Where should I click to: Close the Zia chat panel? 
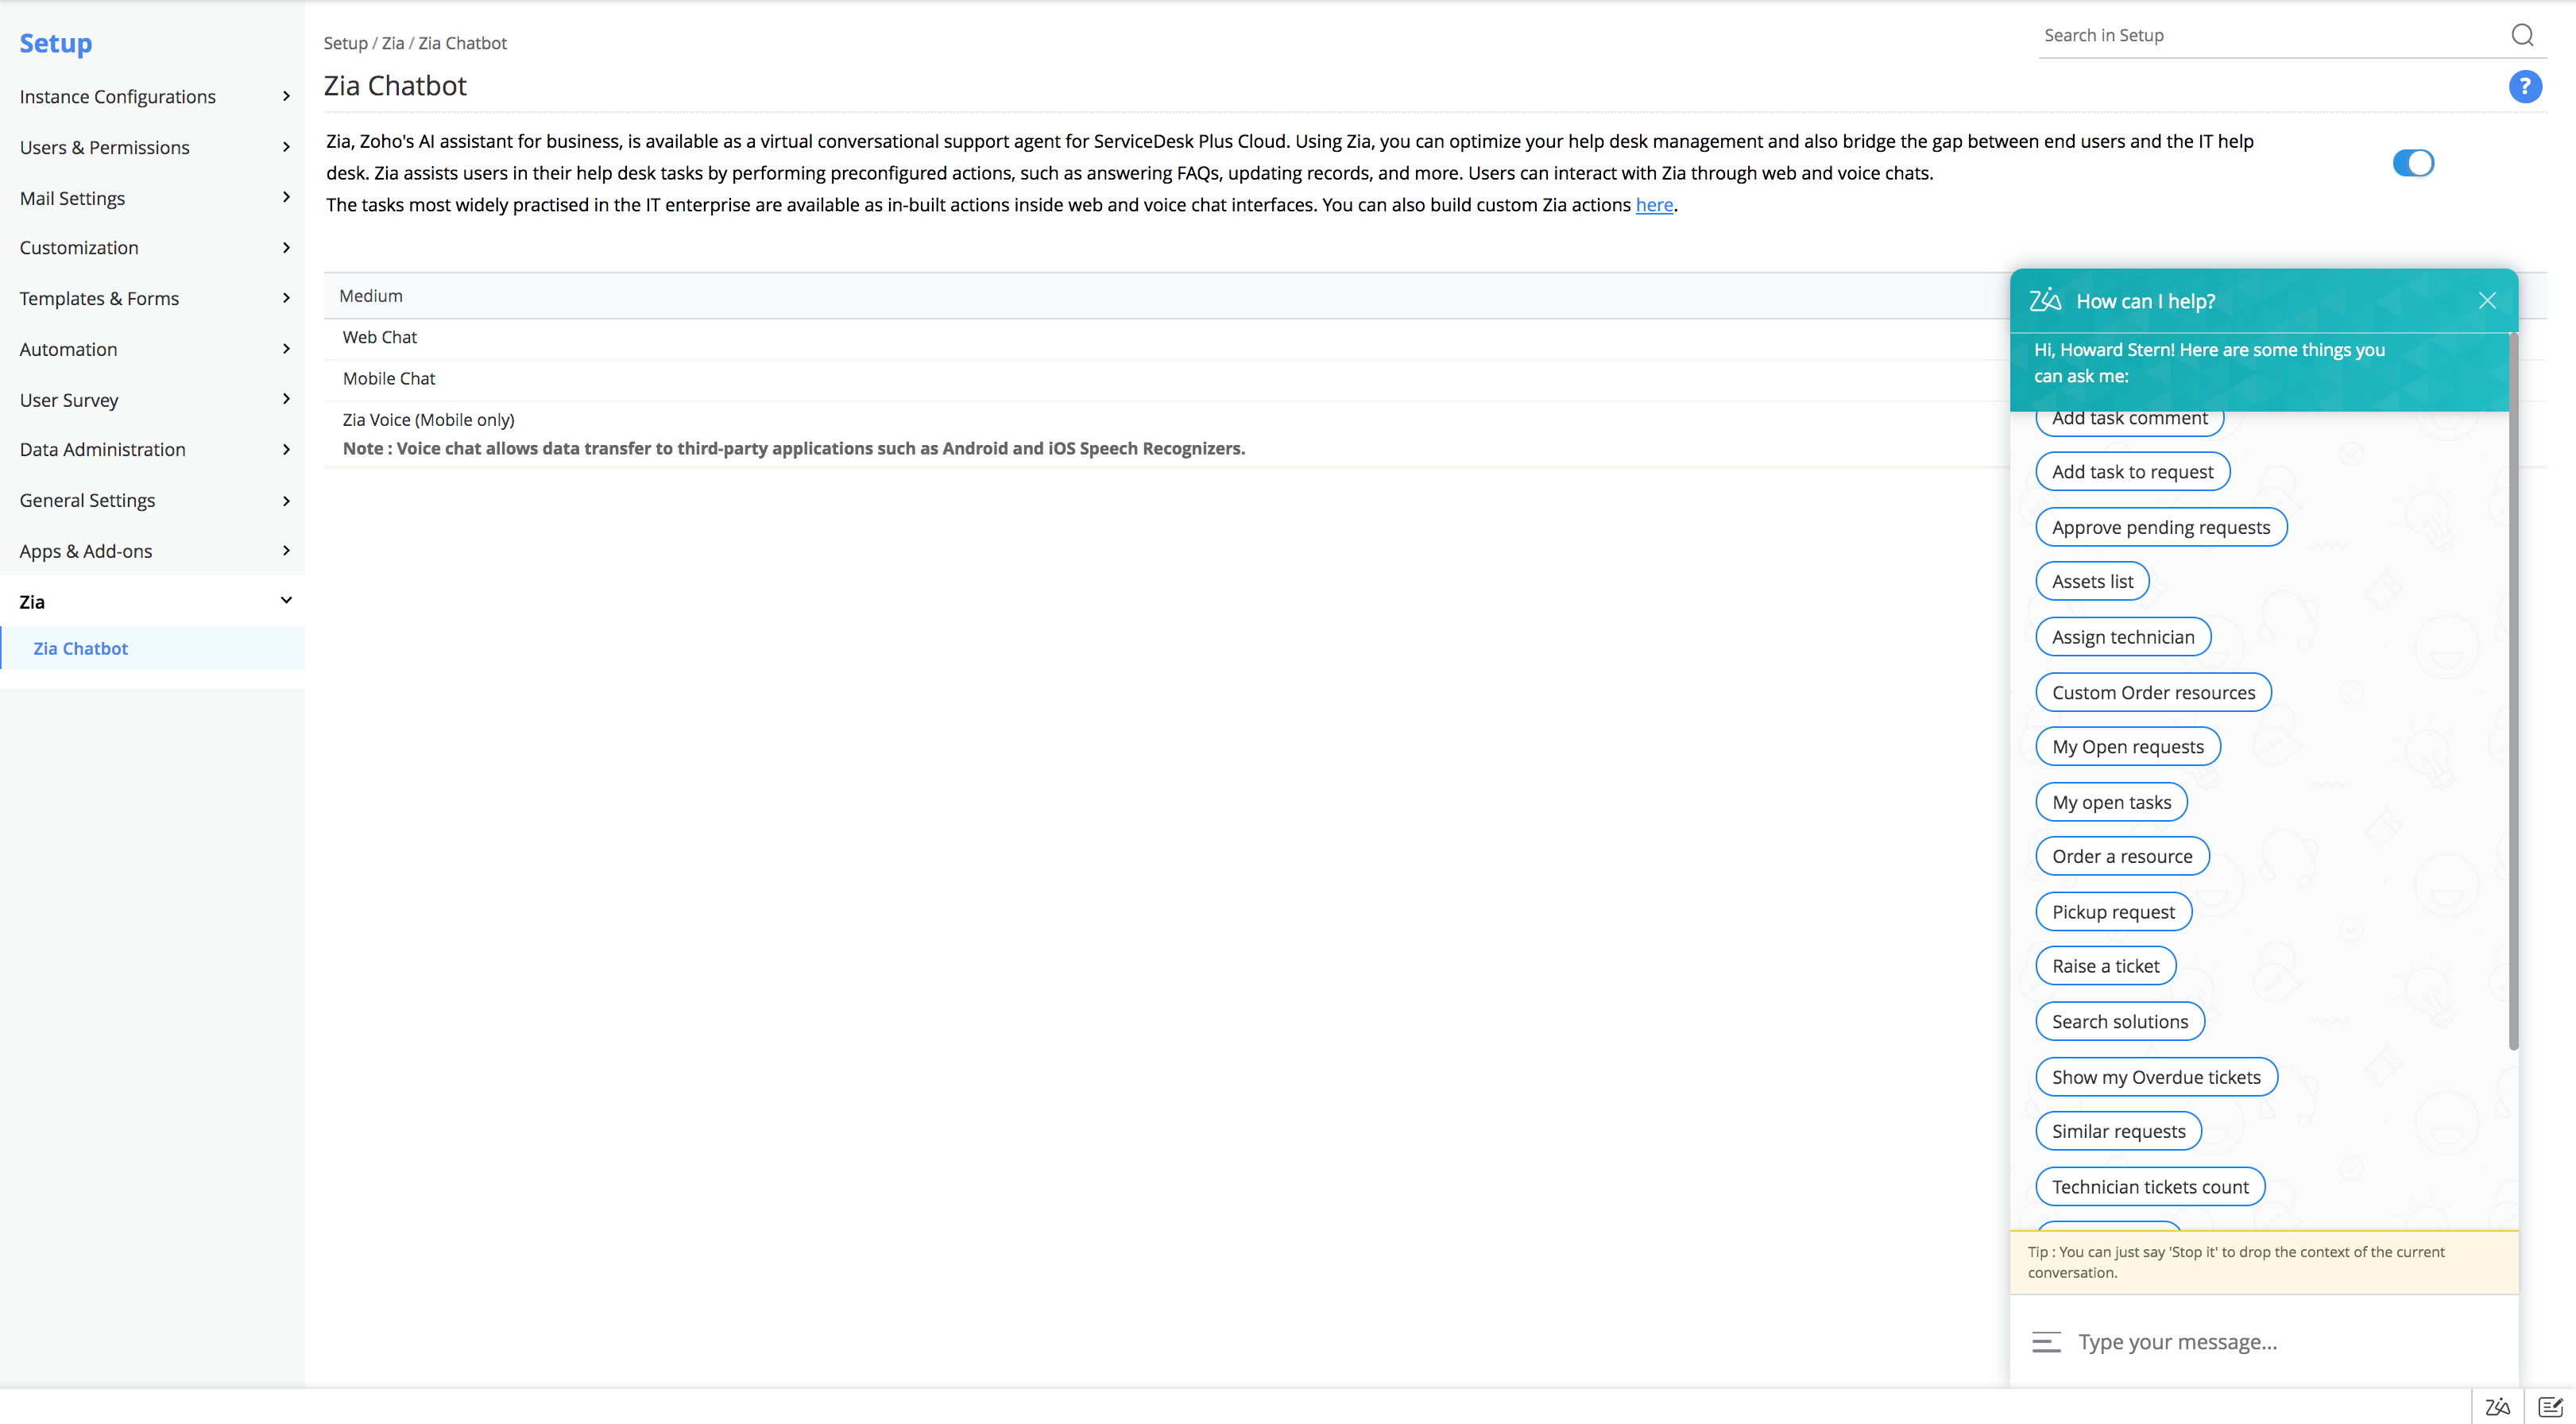click(2487, 301)
